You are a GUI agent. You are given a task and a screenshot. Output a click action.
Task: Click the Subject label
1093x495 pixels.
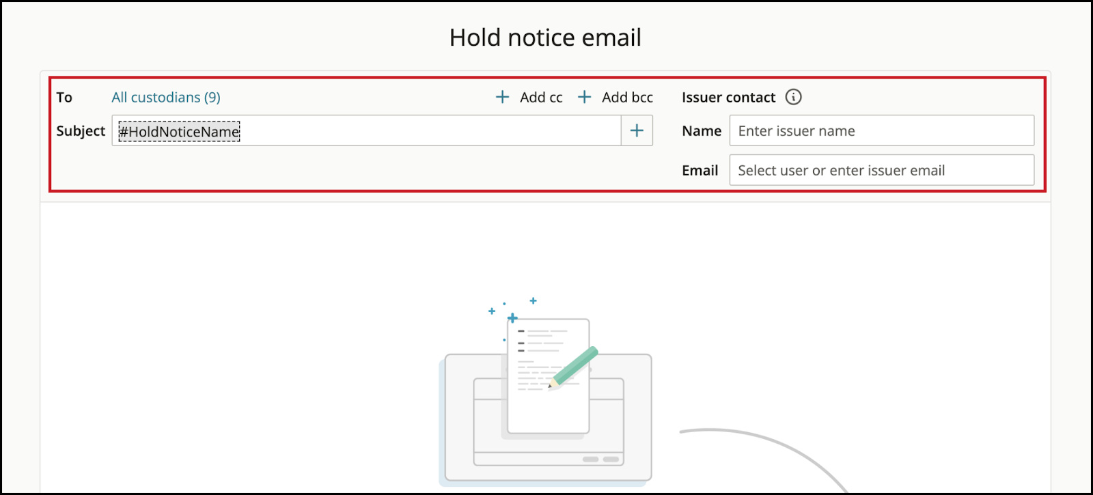coord(81,130)
